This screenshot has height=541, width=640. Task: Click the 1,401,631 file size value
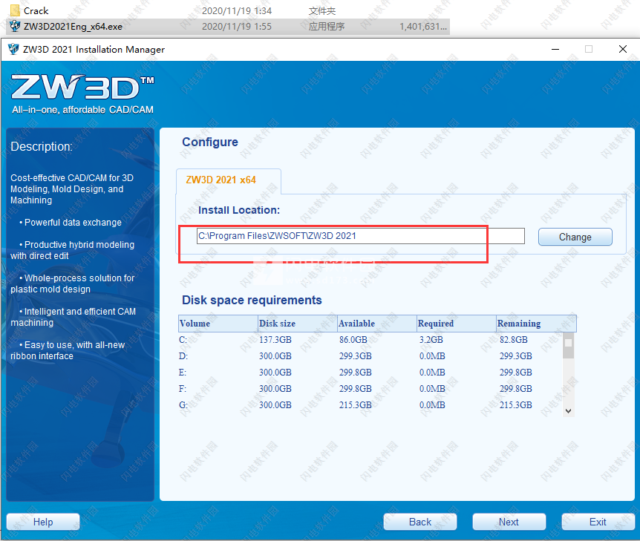tap(423, 27)
